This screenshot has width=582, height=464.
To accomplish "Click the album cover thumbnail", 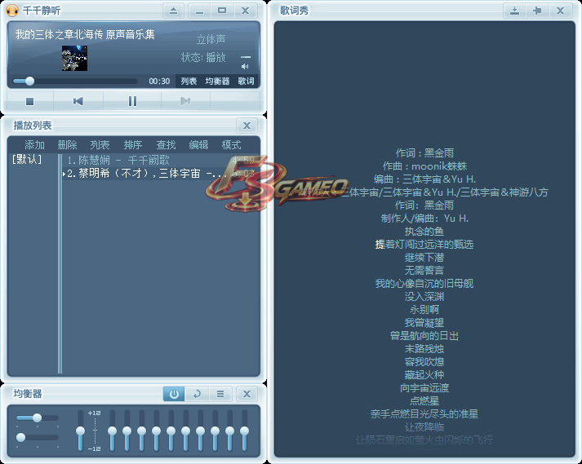I will coord(74,58).
